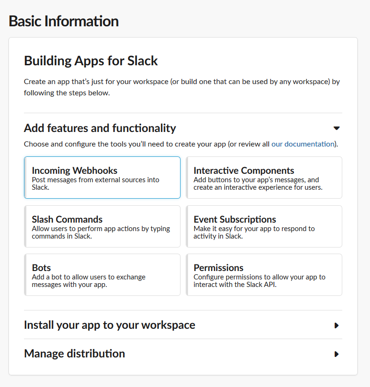Expand the Manage distribution arrow
The image size is (370, 387).
coord(337,354)
